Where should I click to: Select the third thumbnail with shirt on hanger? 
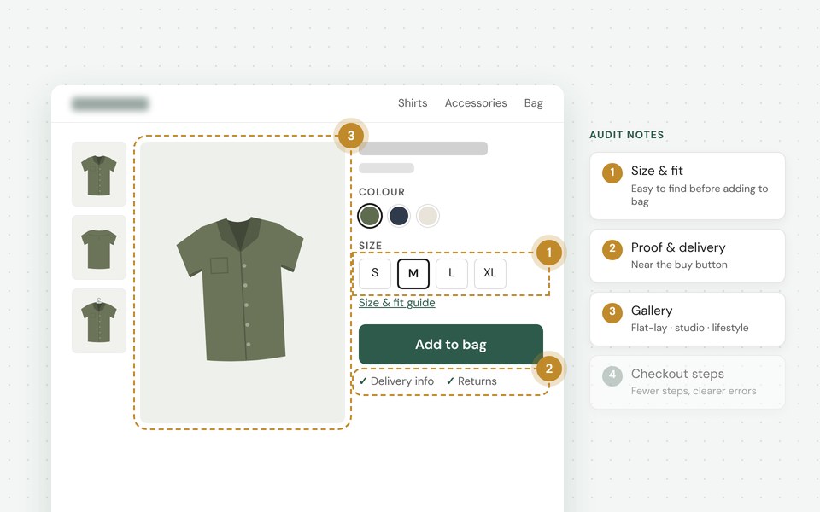[99, 321]
